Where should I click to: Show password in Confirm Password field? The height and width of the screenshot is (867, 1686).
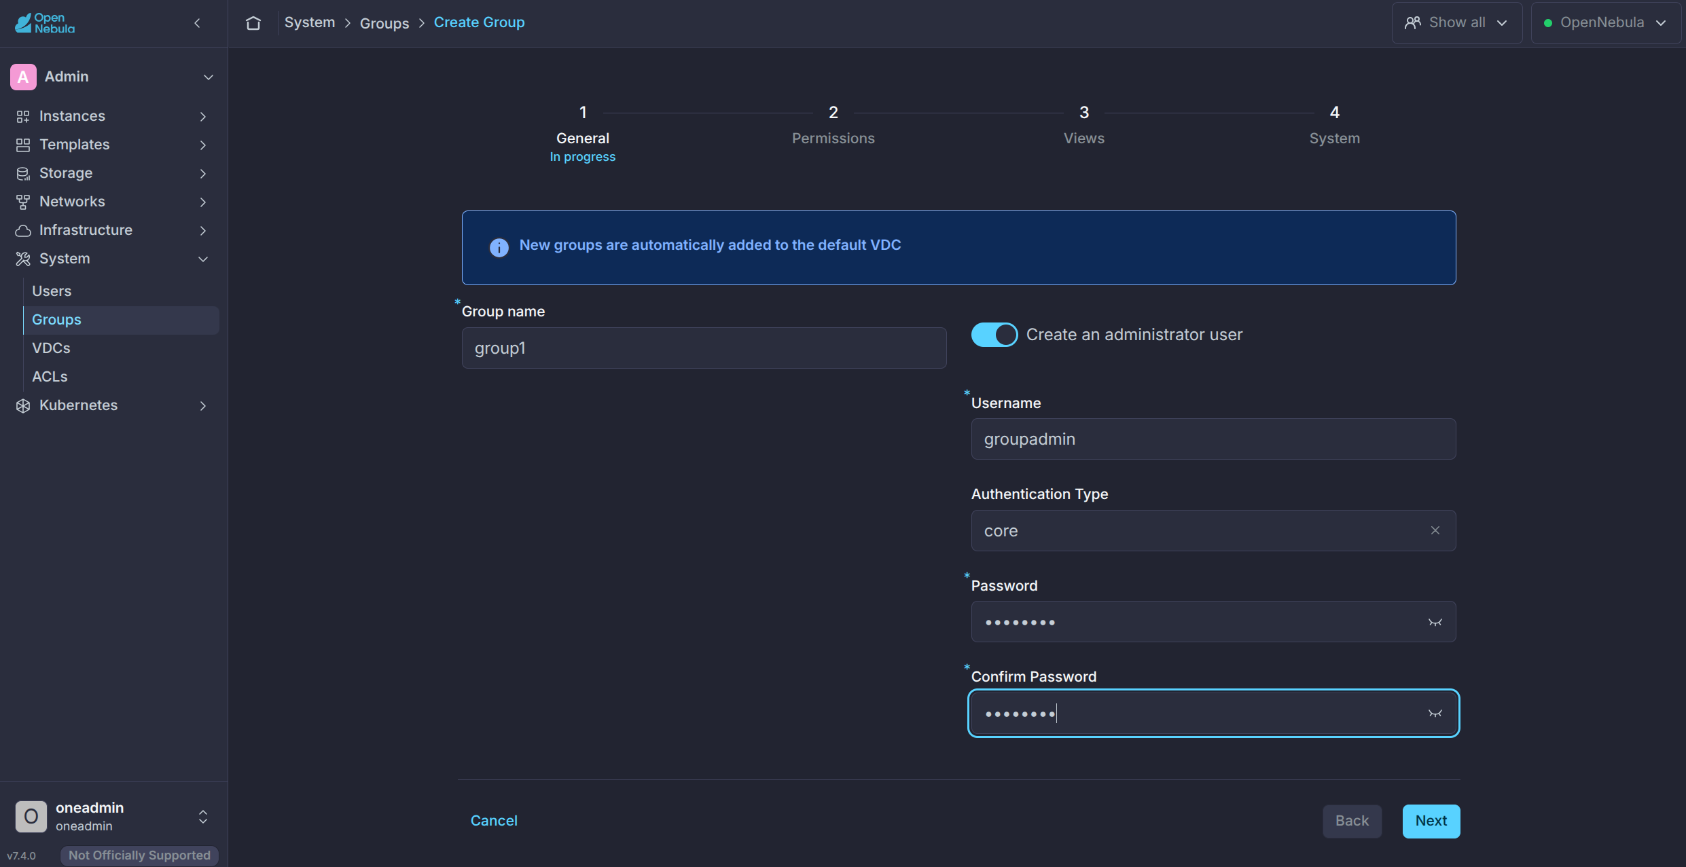1435,713
